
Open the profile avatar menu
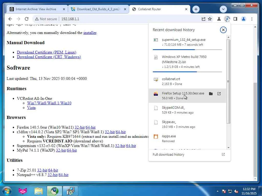tap(244, 19)
